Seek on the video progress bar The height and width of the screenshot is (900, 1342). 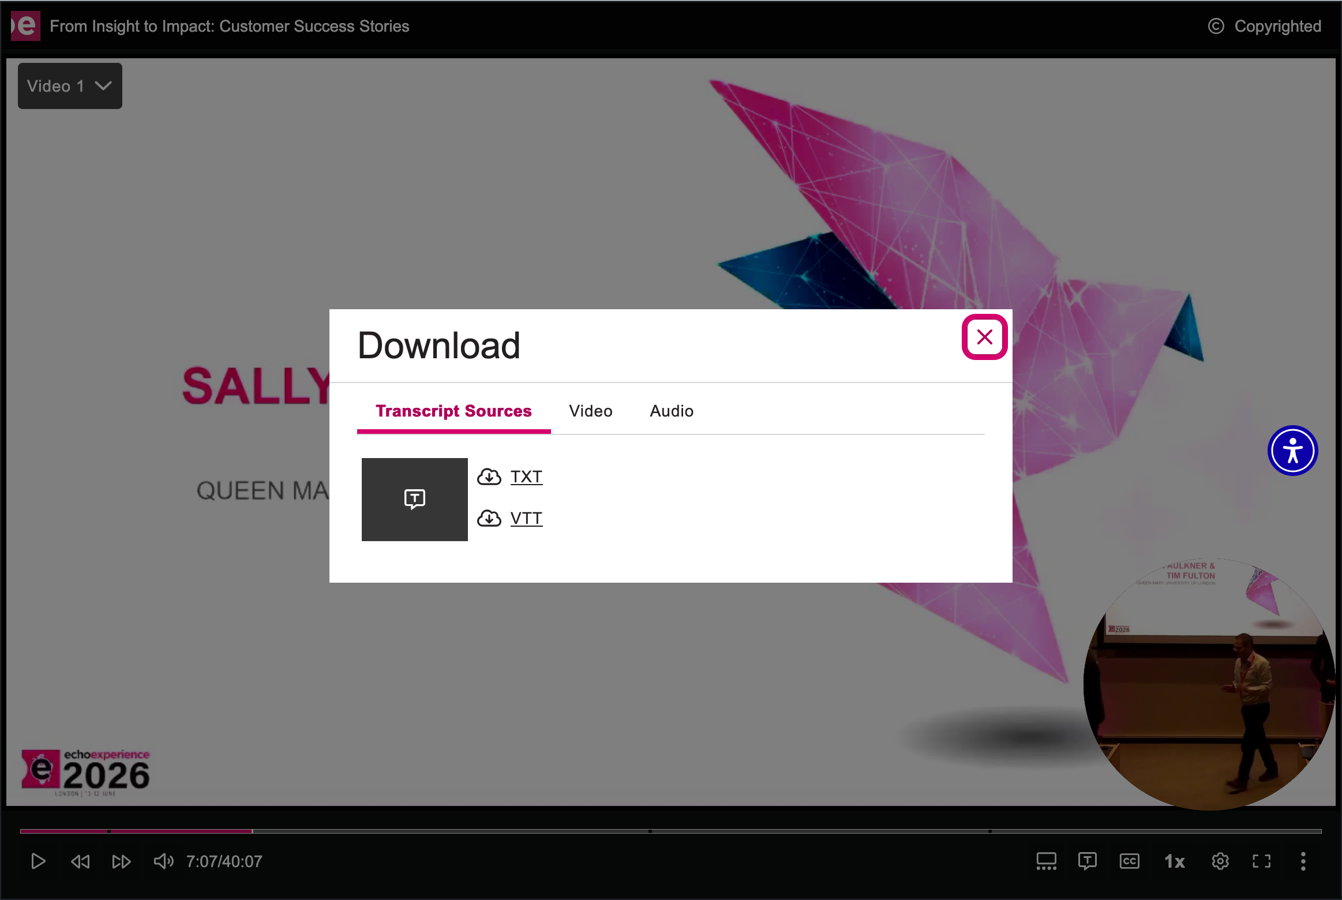pyautogui.click(x=670, y=831)
